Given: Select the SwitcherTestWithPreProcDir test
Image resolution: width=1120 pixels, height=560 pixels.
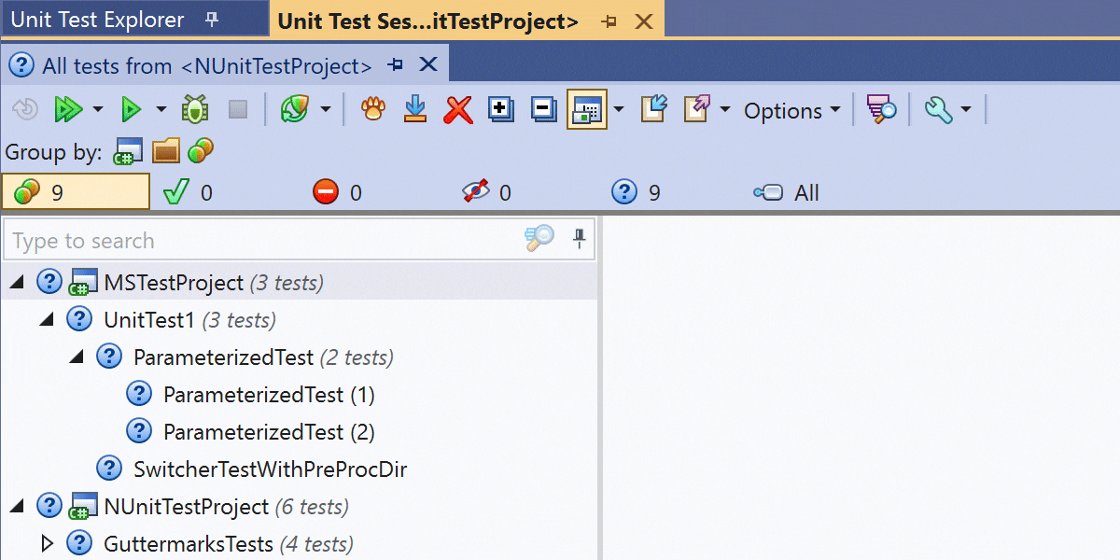Looking at the screenshot, I should coord(270,469).
